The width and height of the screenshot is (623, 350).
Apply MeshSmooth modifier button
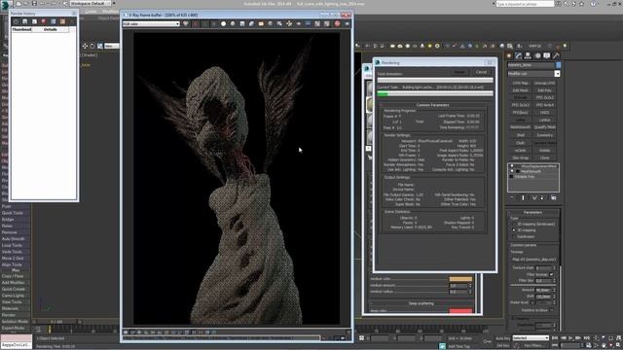click(x=520, y=127)
